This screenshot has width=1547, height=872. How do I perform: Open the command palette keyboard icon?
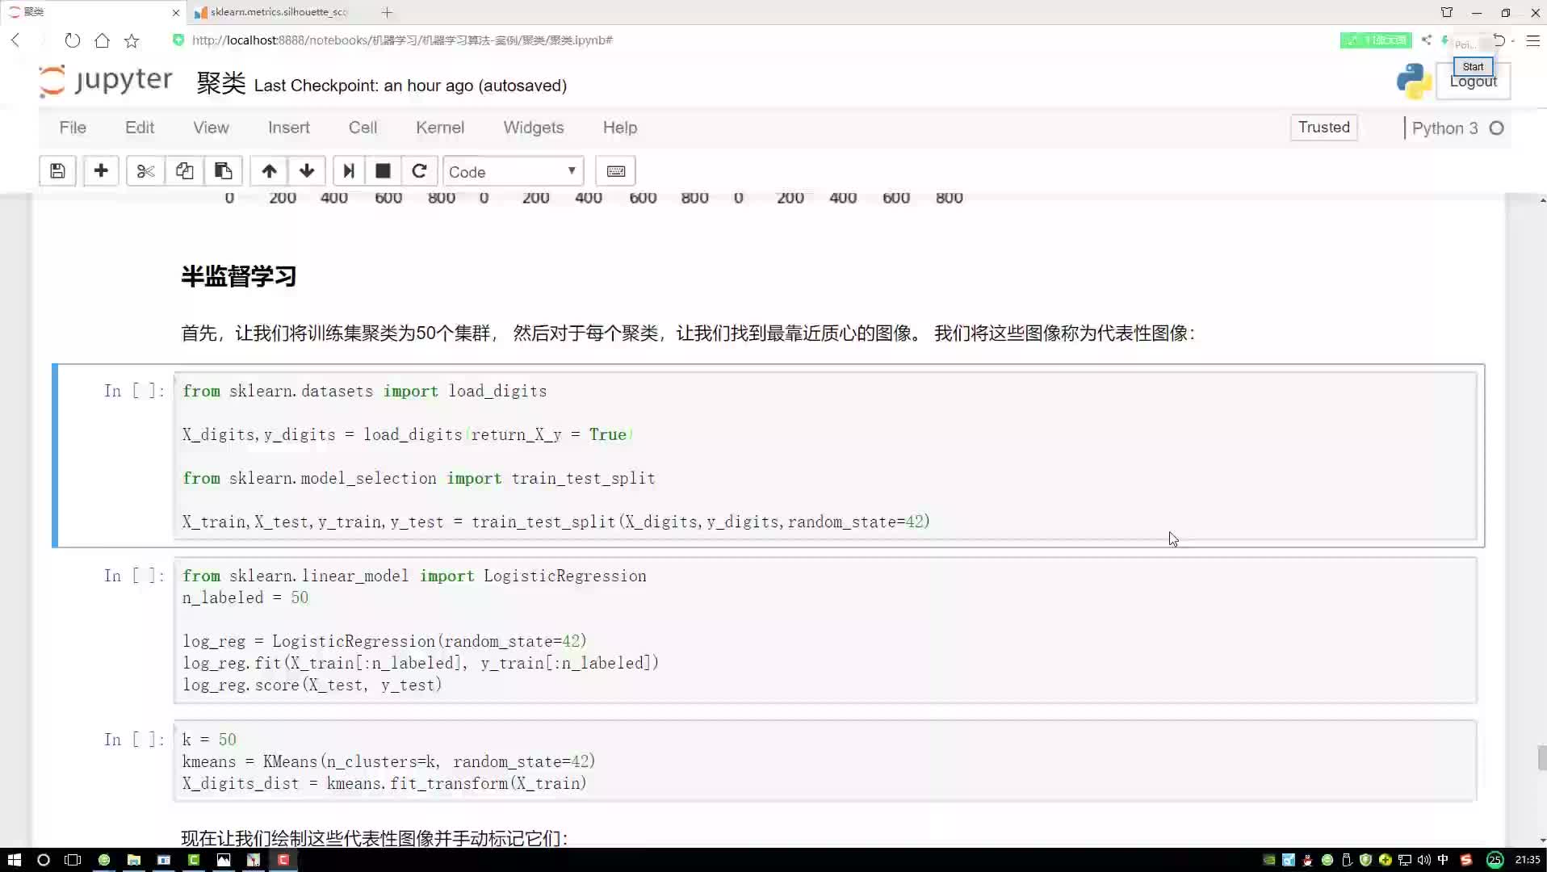(x=615, y=171)
